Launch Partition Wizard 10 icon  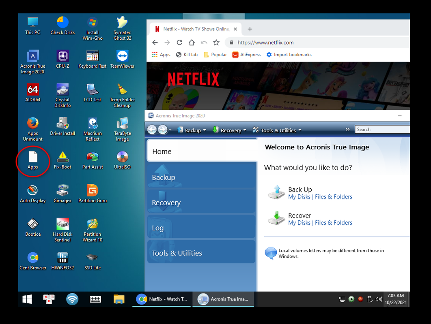(x=93, y=230)
